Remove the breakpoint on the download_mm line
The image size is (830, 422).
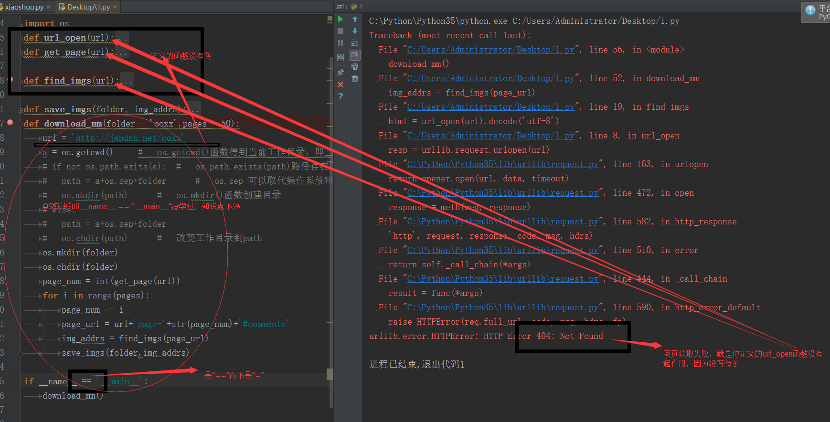click(x=10, y=122)
